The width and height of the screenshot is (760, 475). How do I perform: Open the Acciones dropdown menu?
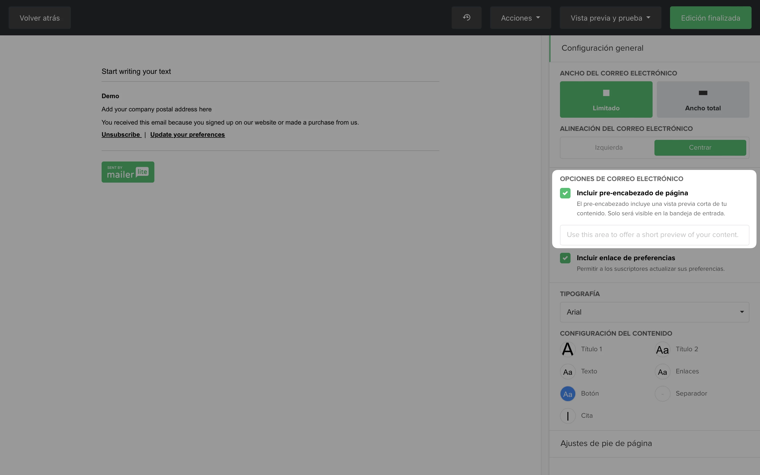point(520,18)
